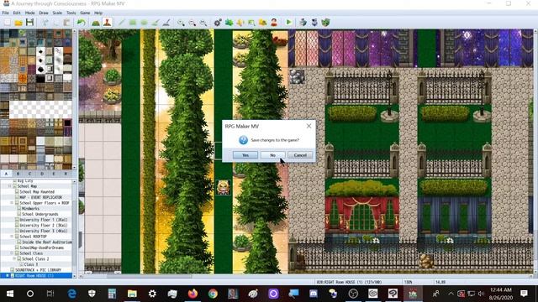Click the Paste clipboard toolbar icon
The height and width of the screenshot is (302, 538).
pyautogui.click(x=67, y=23)
